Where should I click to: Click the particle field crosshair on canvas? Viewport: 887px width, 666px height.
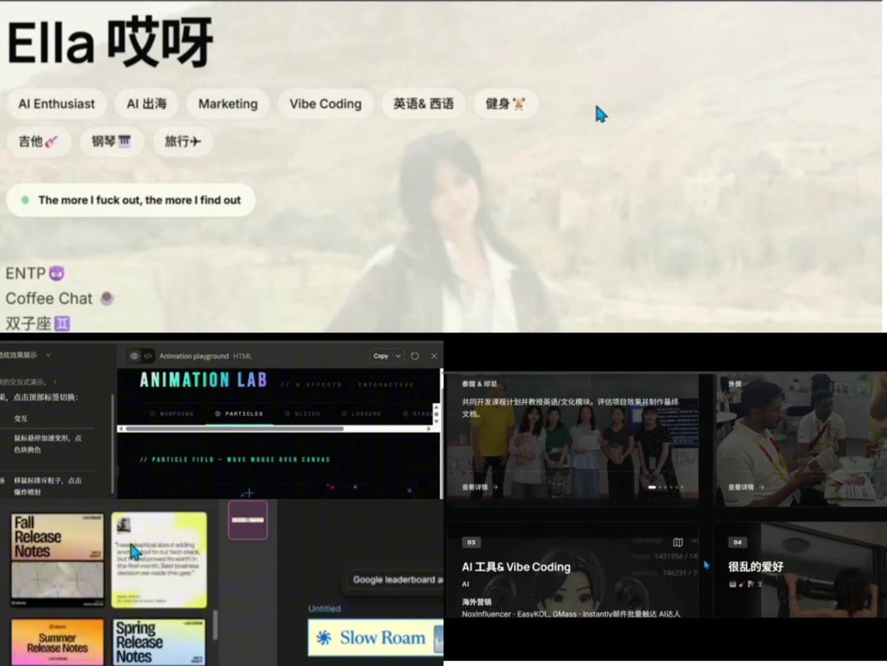248,493
